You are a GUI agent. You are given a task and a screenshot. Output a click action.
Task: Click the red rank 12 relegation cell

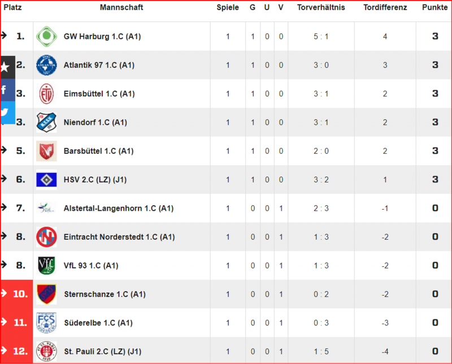tap(17, 351)
